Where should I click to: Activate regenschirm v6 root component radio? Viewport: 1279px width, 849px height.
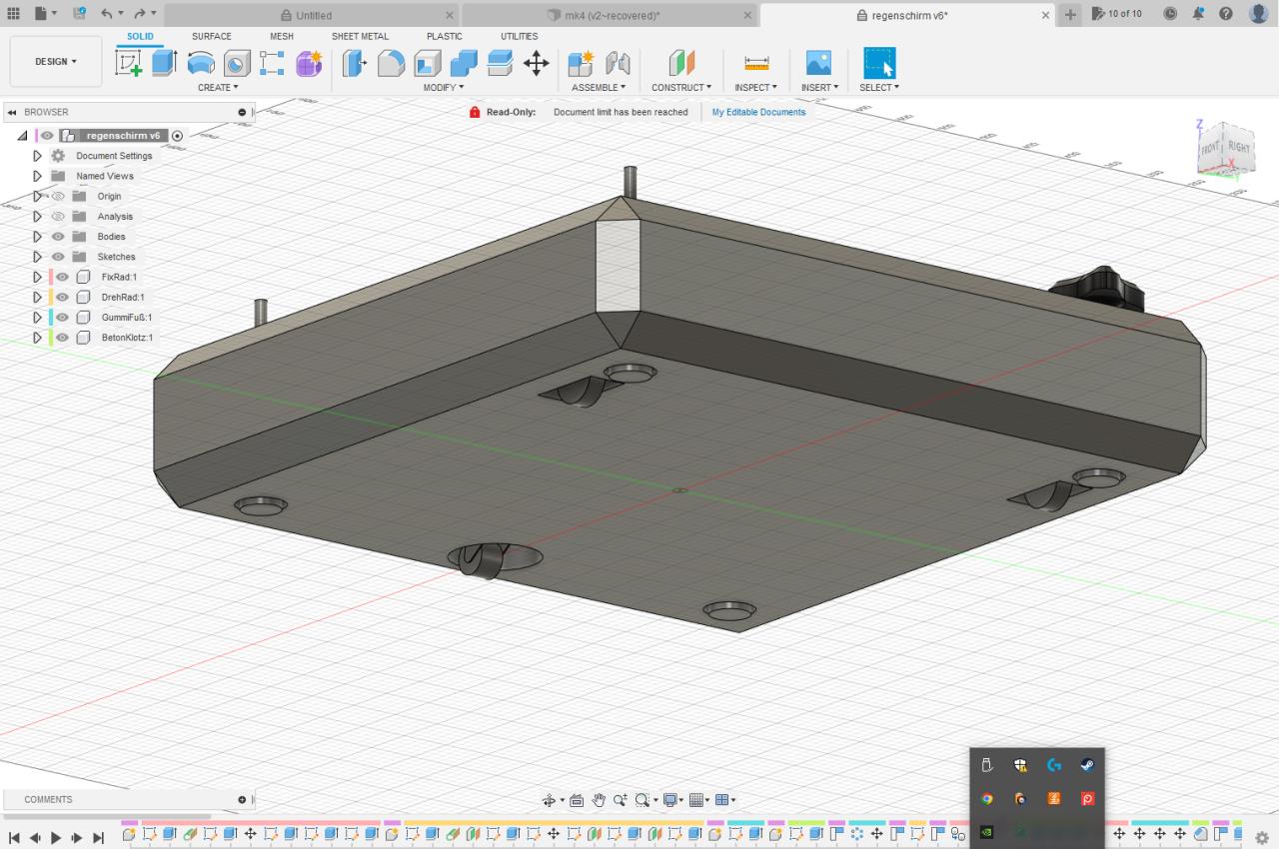click(x=177, y=136)
